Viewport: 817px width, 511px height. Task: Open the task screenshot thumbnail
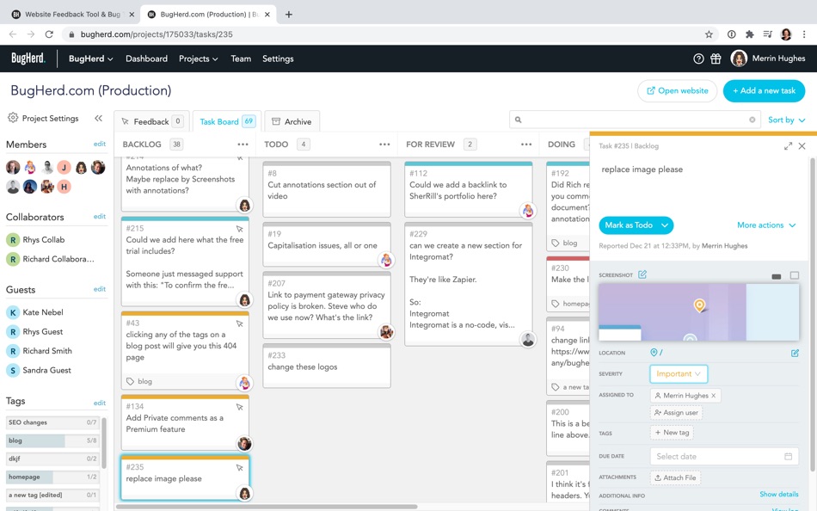click(698, 311)
